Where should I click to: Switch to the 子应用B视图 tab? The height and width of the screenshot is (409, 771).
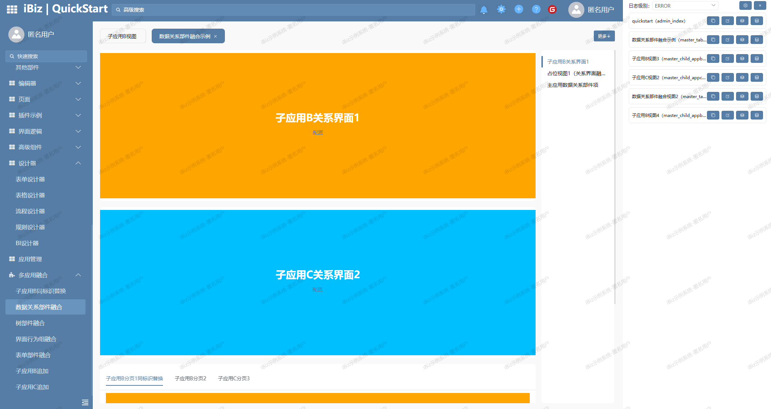point(122,36)
